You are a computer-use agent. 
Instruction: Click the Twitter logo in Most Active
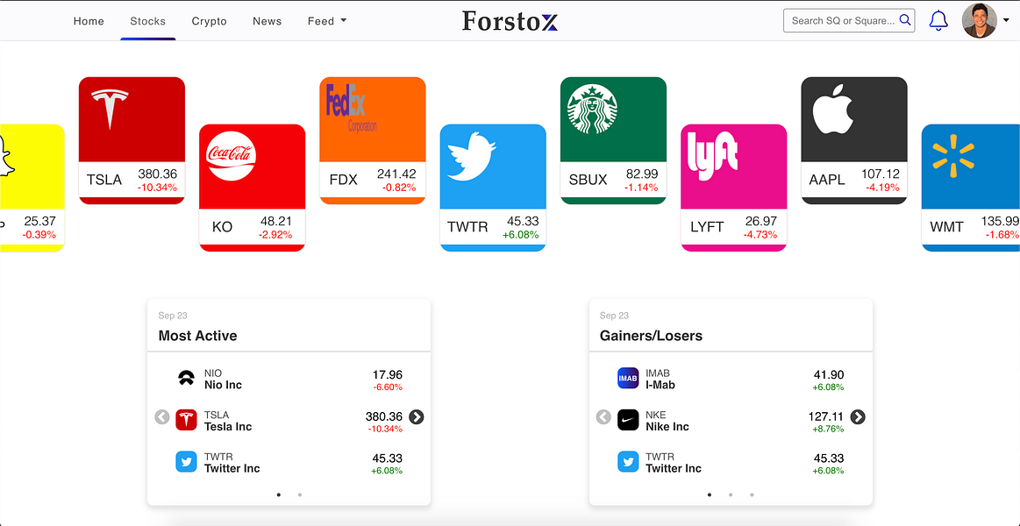(186, 462)
